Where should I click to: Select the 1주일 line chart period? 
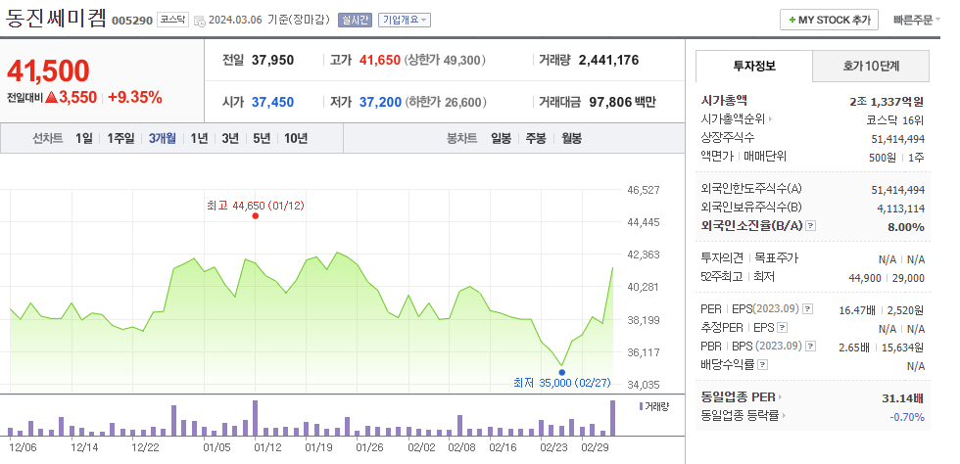(120, 138)
